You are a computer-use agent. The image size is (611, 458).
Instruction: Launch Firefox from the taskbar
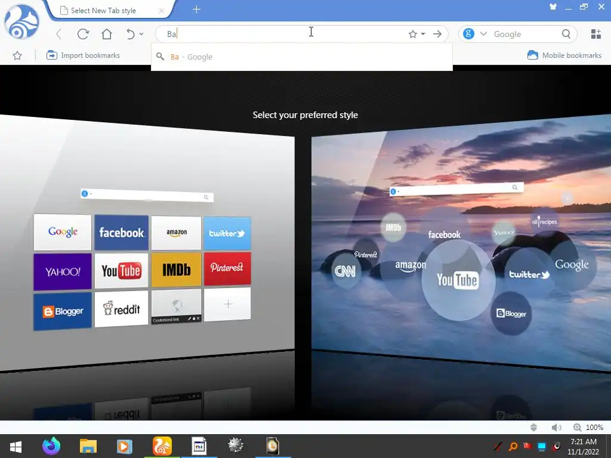[51, 446]
